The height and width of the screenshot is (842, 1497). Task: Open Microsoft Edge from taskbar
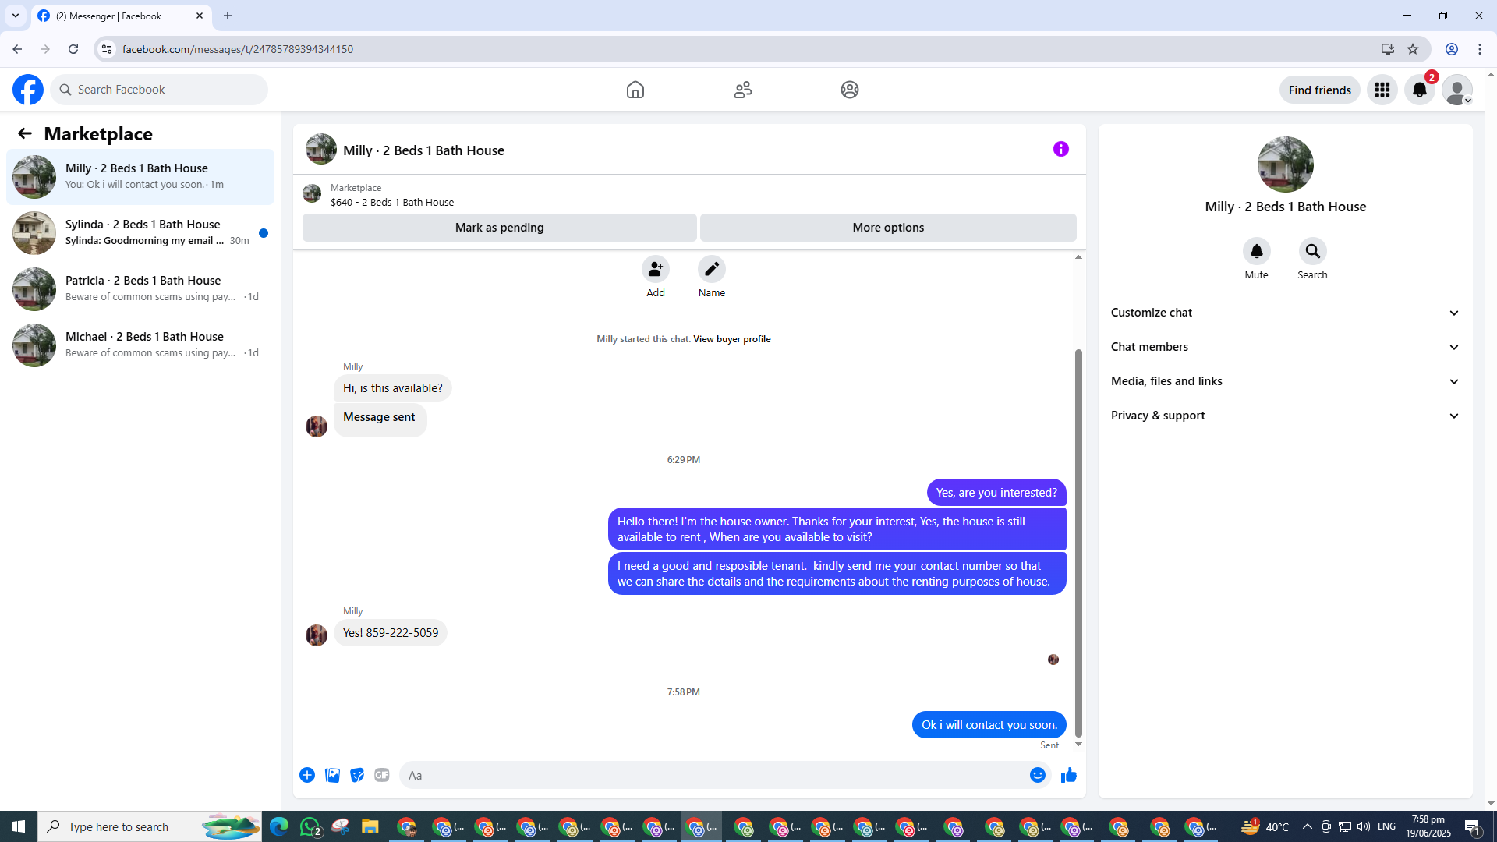coord(279,826)
